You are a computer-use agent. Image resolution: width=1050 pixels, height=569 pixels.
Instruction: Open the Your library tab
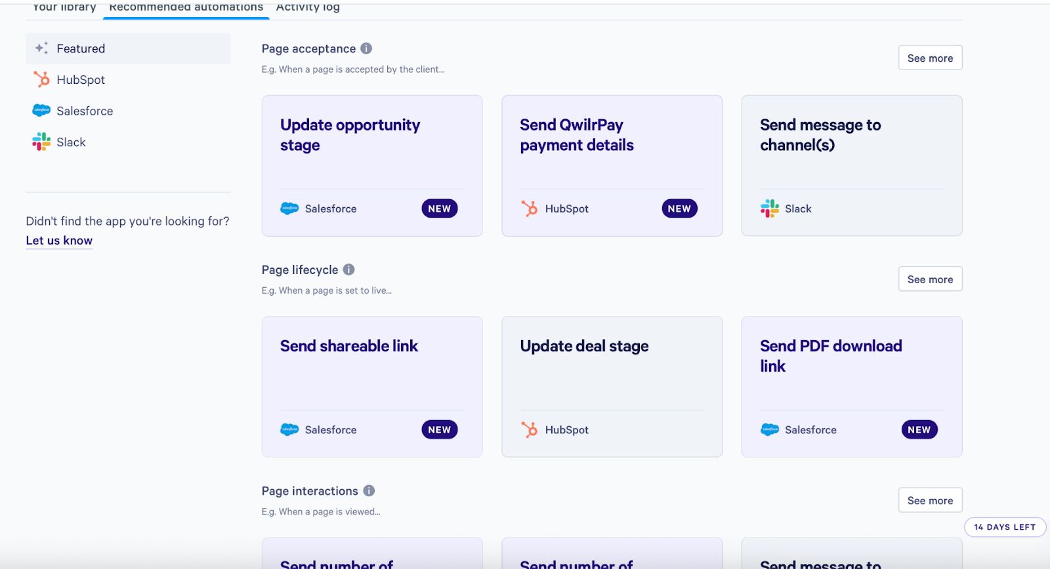64,7
